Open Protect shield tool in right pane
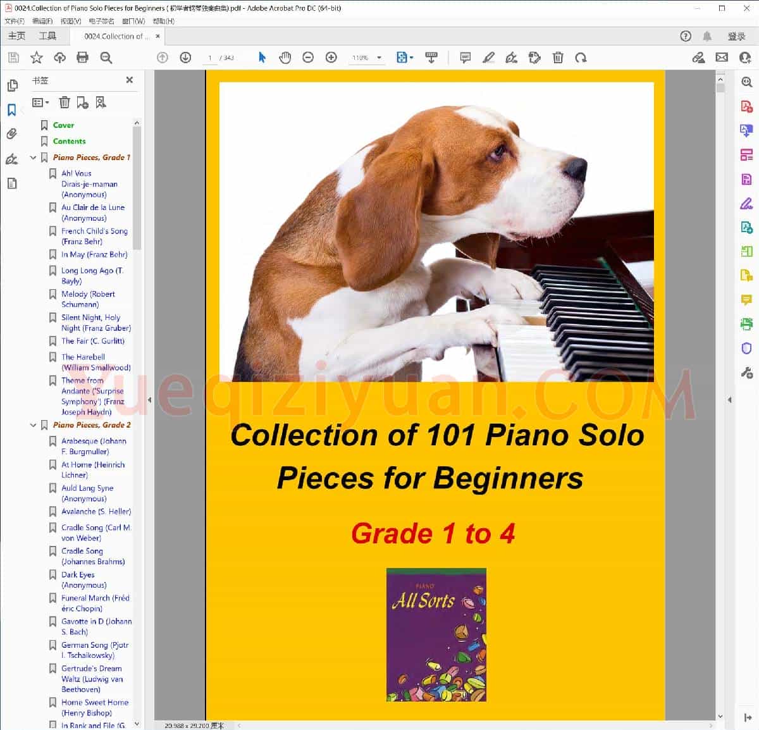This screenshot has width=759, height=730. point(746,349)
